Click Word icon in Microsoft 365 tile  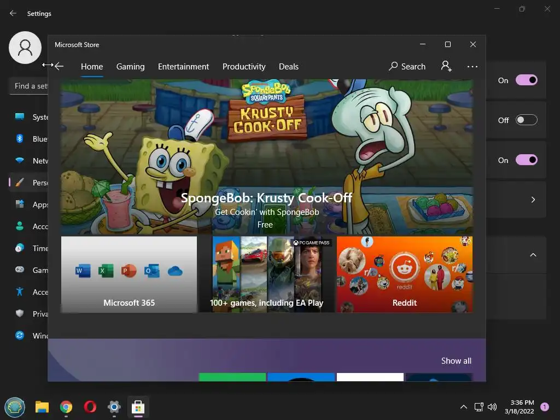83,271
